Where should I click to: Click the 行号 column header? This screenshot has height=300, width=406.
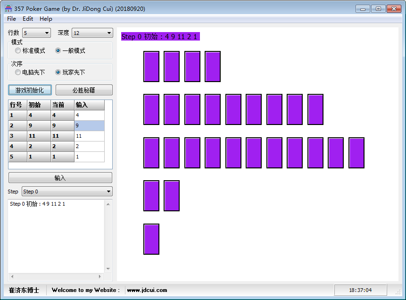pyautogui.click(x=17, y=105)
